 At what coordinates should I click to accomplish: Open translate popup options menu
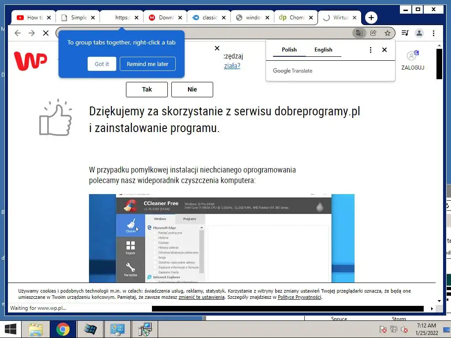click(x=370, y=50)
